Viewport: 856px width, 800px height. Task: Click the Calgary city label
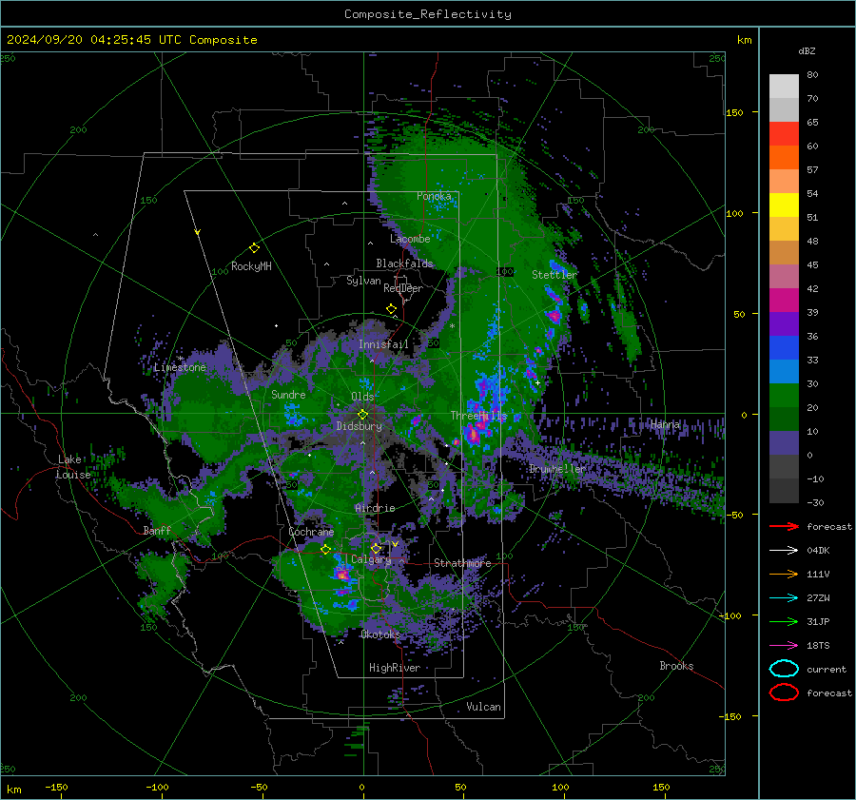point(371,559)
